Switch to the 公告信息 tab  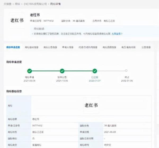click(146, 47)
